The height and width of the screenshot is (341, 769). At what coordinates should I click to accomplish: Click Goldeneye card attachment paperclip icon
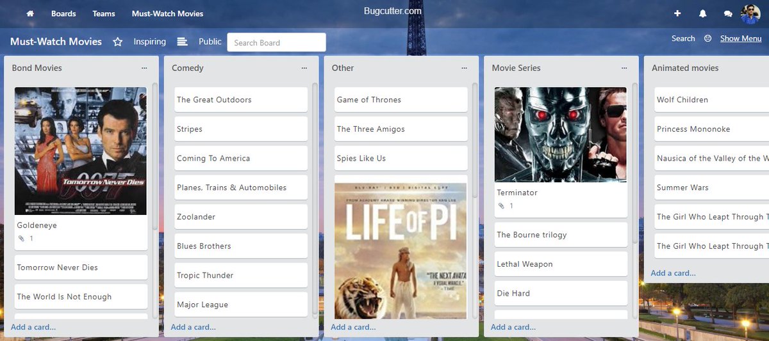click(21, 239)
